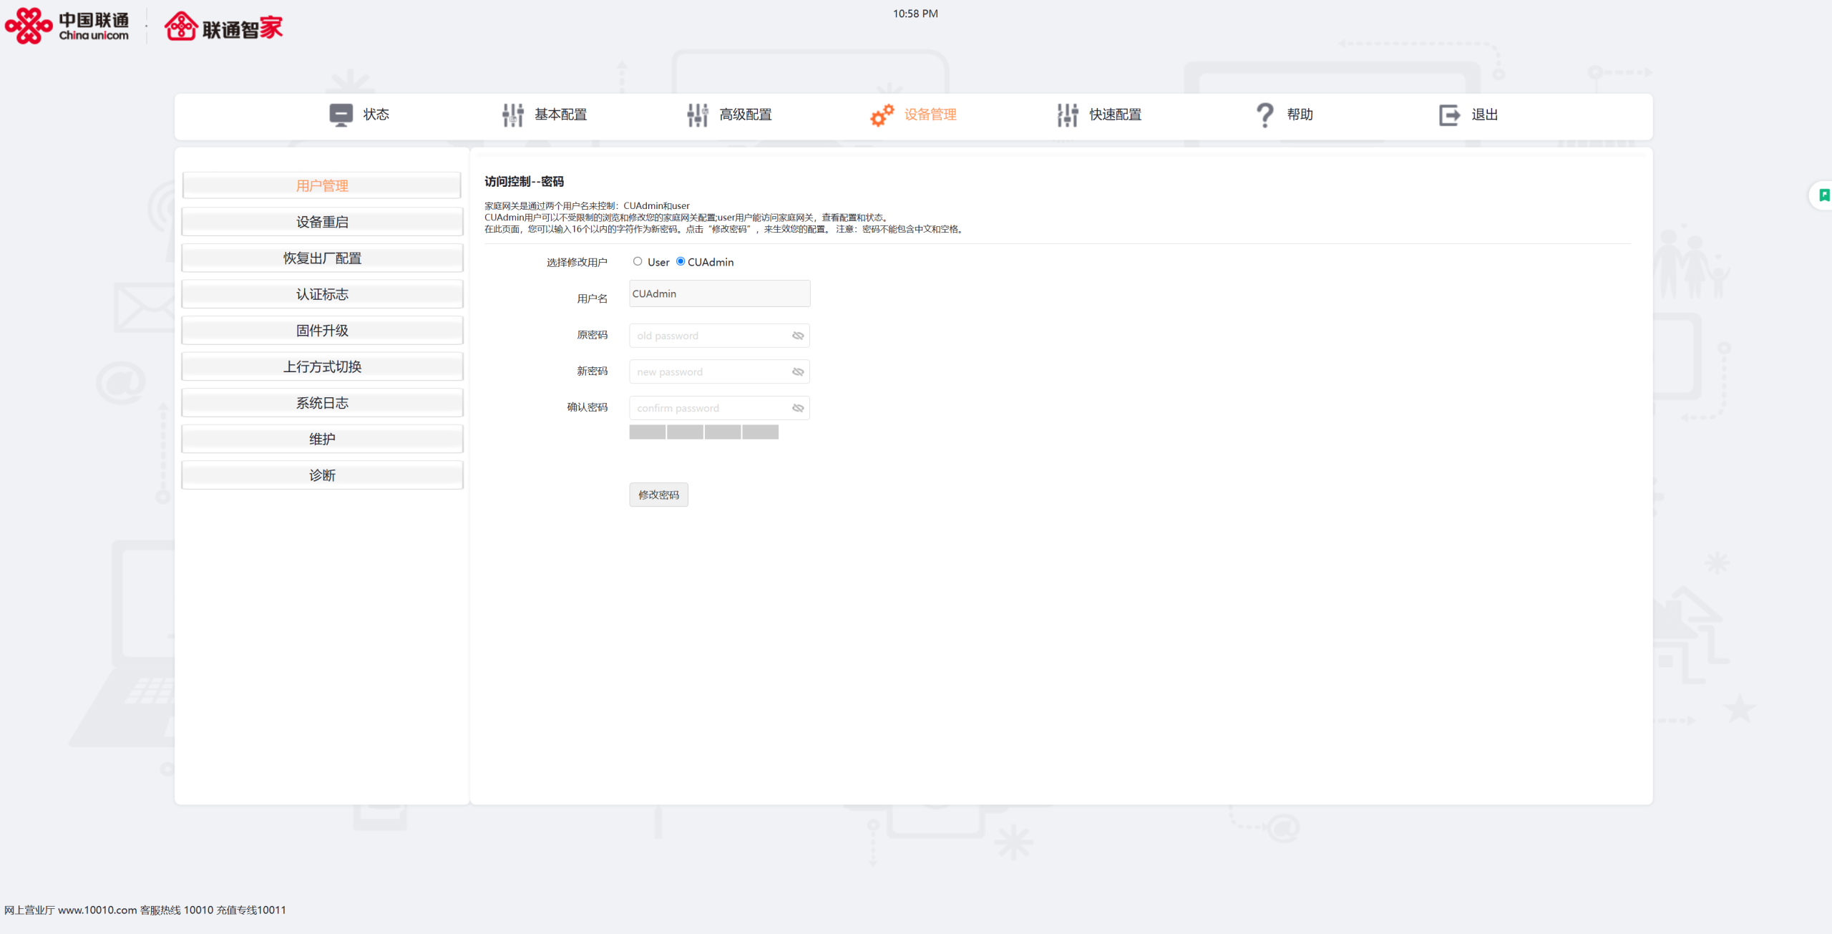Open 用户管理 in the sidebar

click(x=322, y=185)
